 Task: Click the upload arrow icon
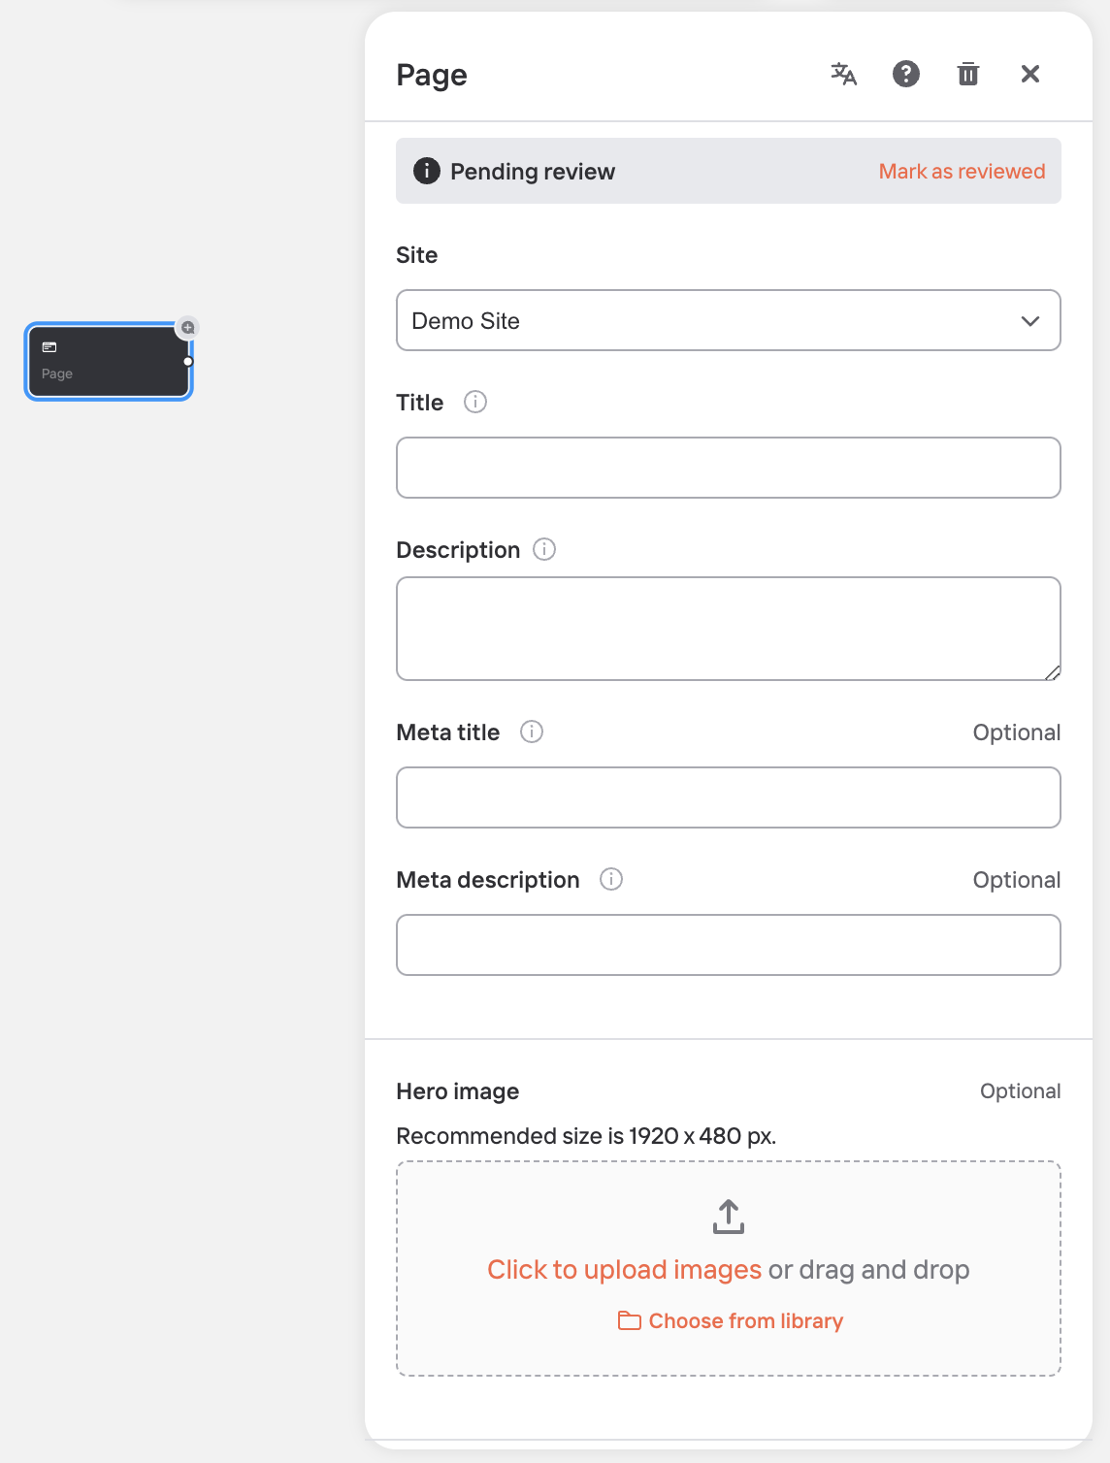click(729, 1217)
